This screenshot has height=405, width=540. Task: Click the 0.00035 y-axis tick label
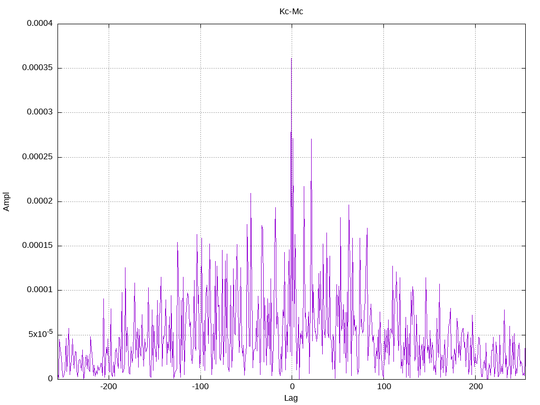[x=37, y=67]
